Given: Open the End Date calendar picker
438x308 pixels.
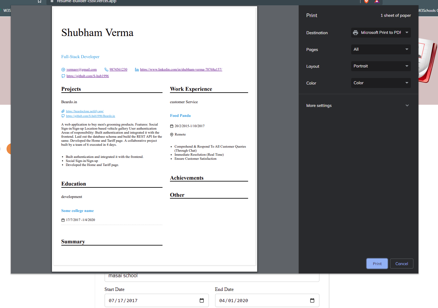Looking at the screenshot, I should (312, 300).
